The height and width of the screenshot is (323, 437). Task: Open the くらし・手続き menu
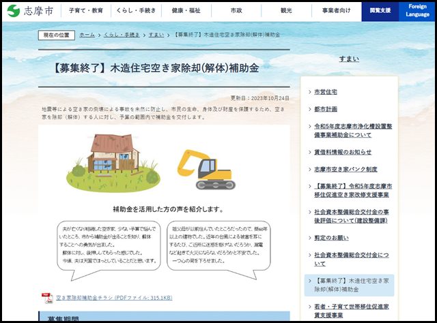point(136,11)
